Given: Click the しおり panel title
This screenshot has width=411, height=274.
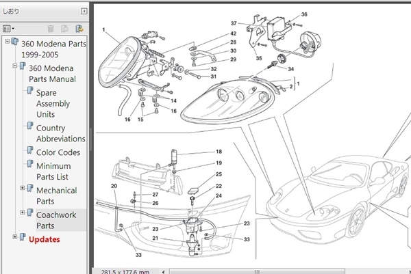Looking at the screenshot, I should [x=11, y=11].
